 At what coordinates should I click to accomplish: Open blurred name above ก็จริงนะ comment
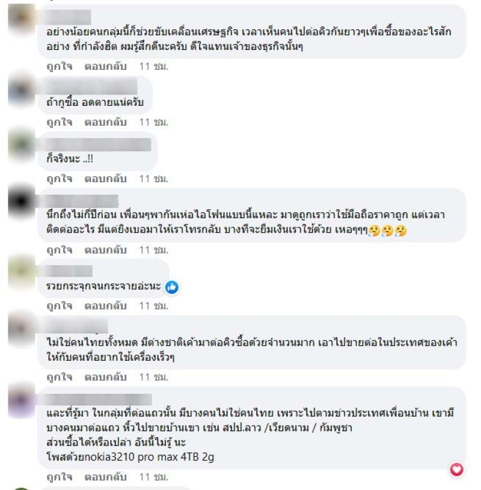(97, 145)
